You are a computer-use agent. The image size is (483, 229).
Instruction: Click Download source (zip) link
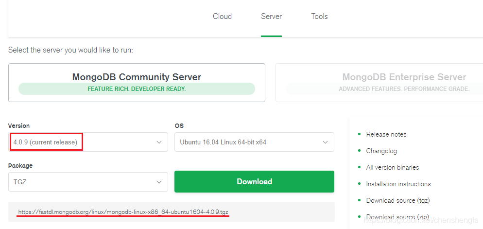397,217
